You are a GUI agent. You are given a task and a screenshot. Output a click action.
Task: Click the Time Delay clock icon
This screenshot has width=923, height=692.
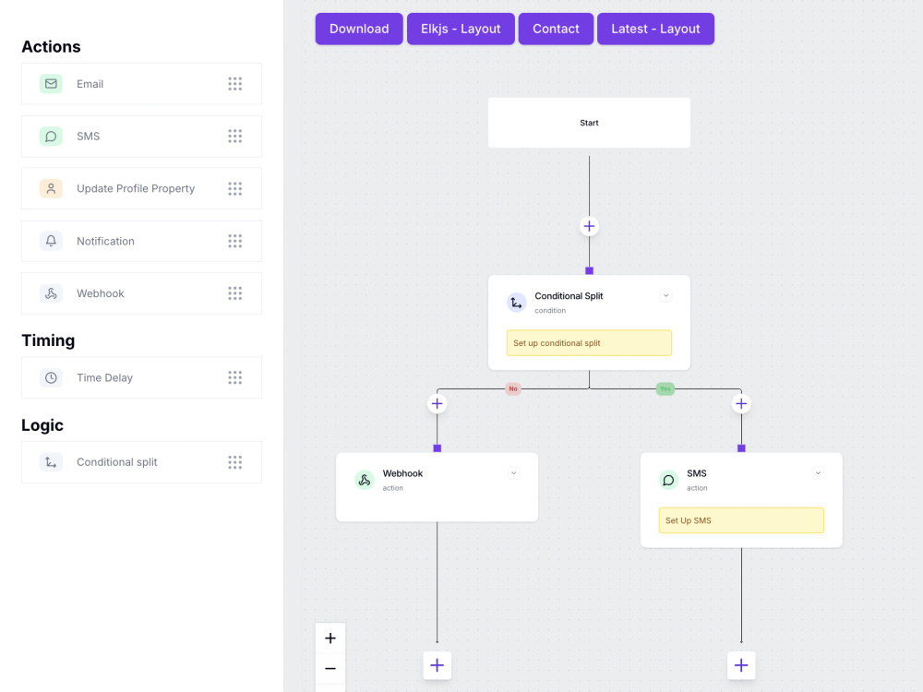pyautogui.click(x=51, y=377)
